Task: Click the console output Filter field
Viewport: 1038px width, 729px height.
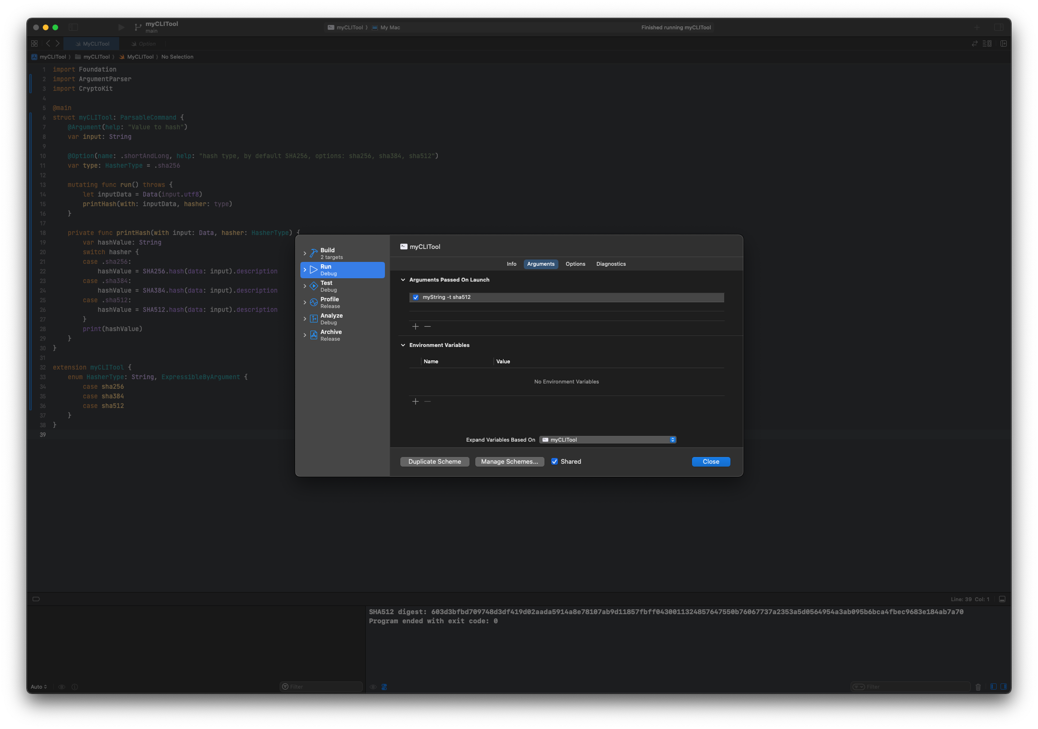Action: point(911,687)
